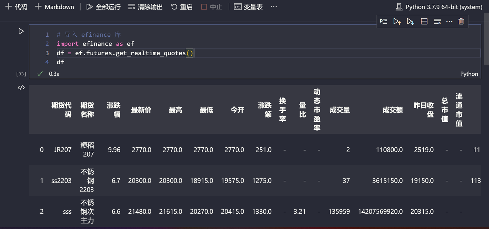Open more actions on the notebook toolbar
489x229 pixels.
click(274, 6)
